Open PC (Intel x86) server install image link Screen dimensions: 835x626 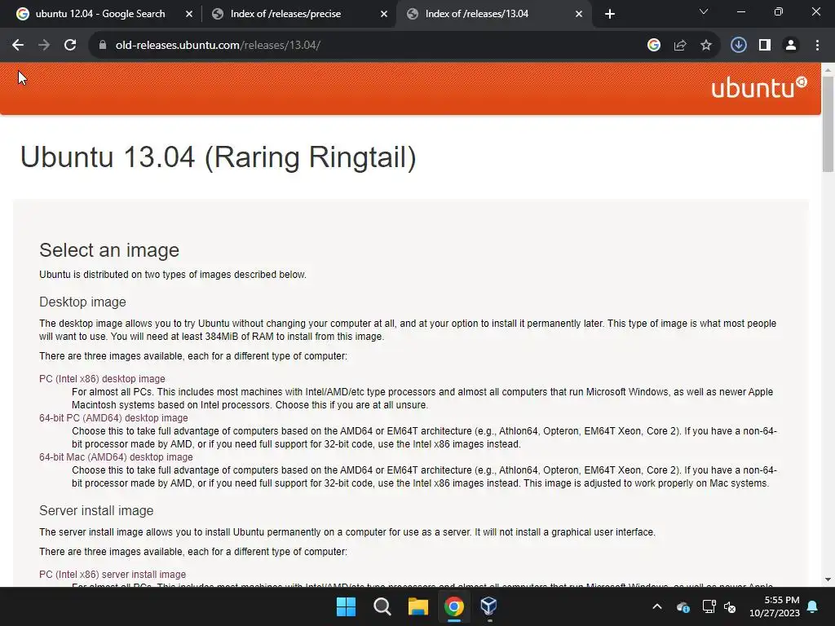[113, 575]
